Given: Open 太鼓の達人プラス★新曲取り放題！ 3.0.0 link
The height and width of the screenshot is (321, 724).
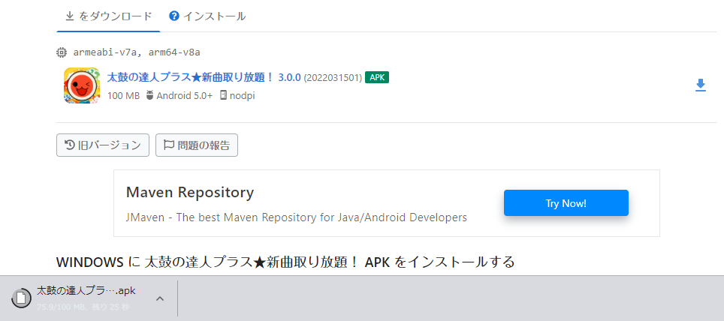Looking at the screenshot, I should (204, 77).
